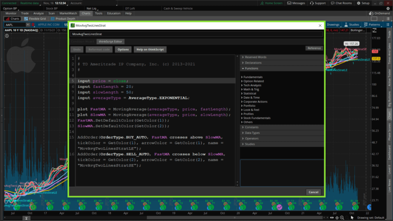Open the Setup gear menu
Screen dimensions: 393x221
[363, 3]
